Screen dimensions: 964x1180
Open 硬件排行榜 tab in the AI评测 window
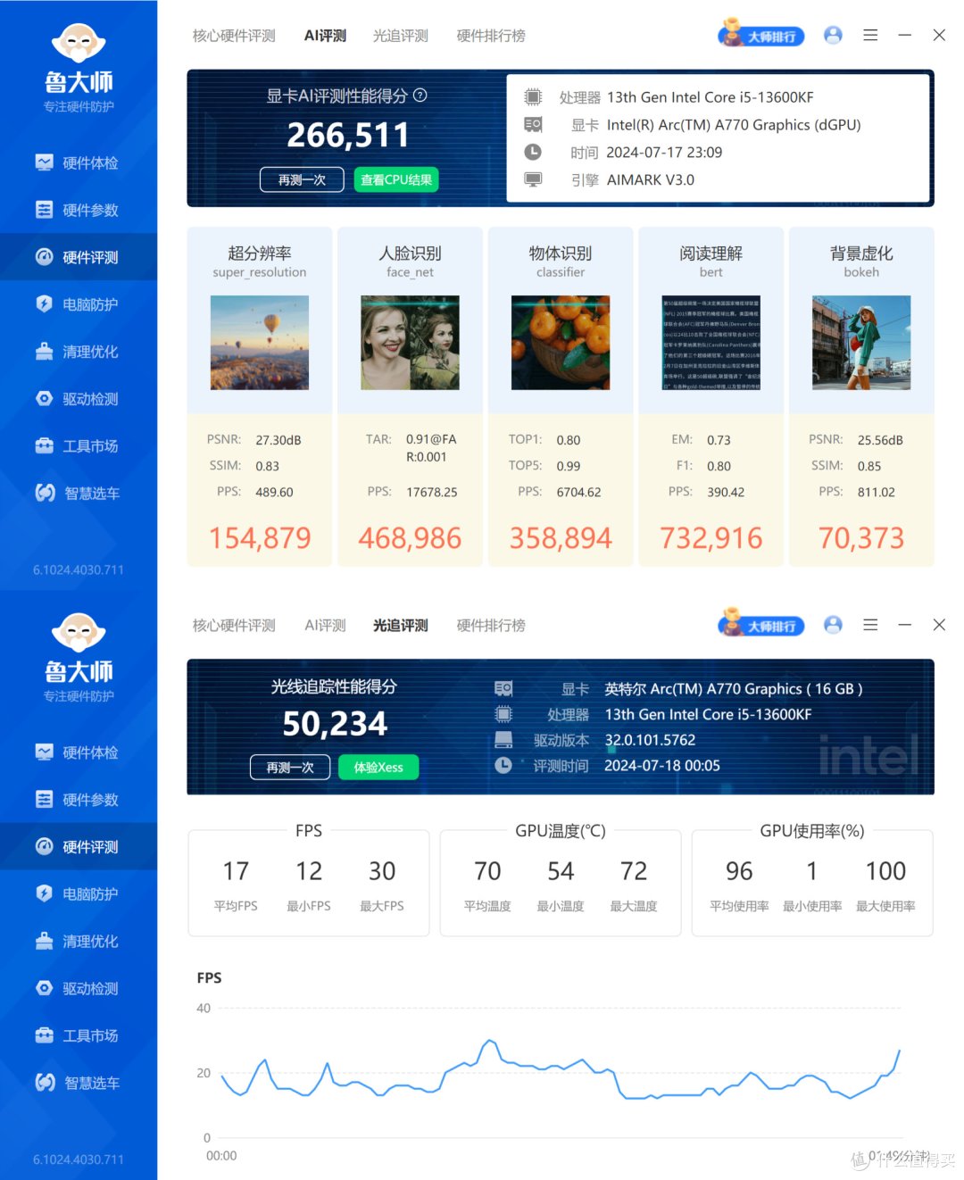pos(491,36)
